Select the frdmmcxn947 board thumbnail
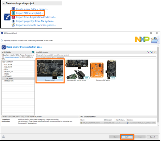This screenshot has height=141, width=161. tap(50, 70)
